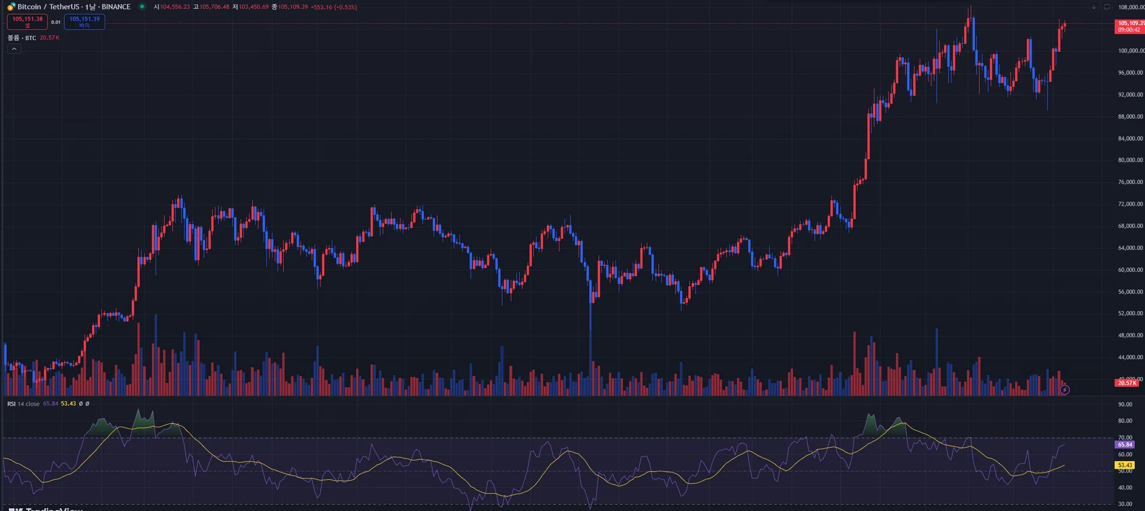
Task: Click the purple 65.84 RSI legend value
Action: (51, 404)
